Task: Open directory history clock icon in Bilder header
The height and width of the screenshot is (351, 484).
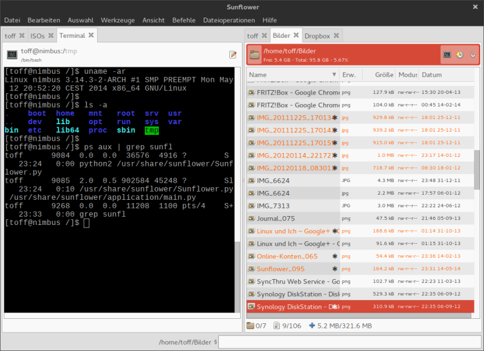Action: tap(459, 55)
